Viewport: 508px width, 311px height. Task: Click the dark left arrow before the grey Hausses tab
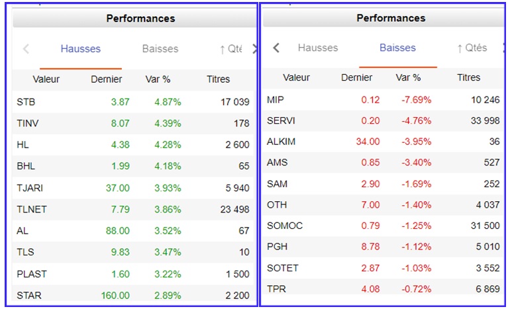[276, 48]
